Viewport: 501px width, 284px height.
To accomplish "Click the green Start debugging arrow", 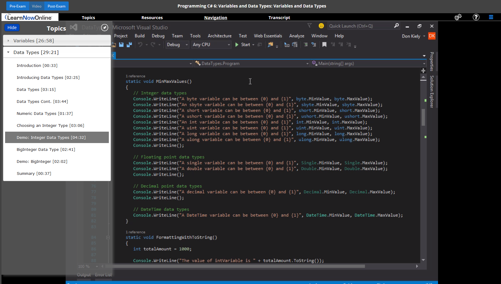I will [x=237, y=45].
